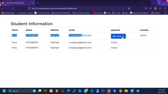Open Task View from the taskbar
The image size is (168, 94).
40,91
